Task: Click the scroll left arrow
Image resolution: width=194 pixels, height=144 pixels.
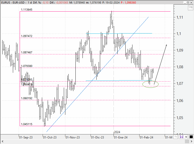Action: click(x=3, y=141)
